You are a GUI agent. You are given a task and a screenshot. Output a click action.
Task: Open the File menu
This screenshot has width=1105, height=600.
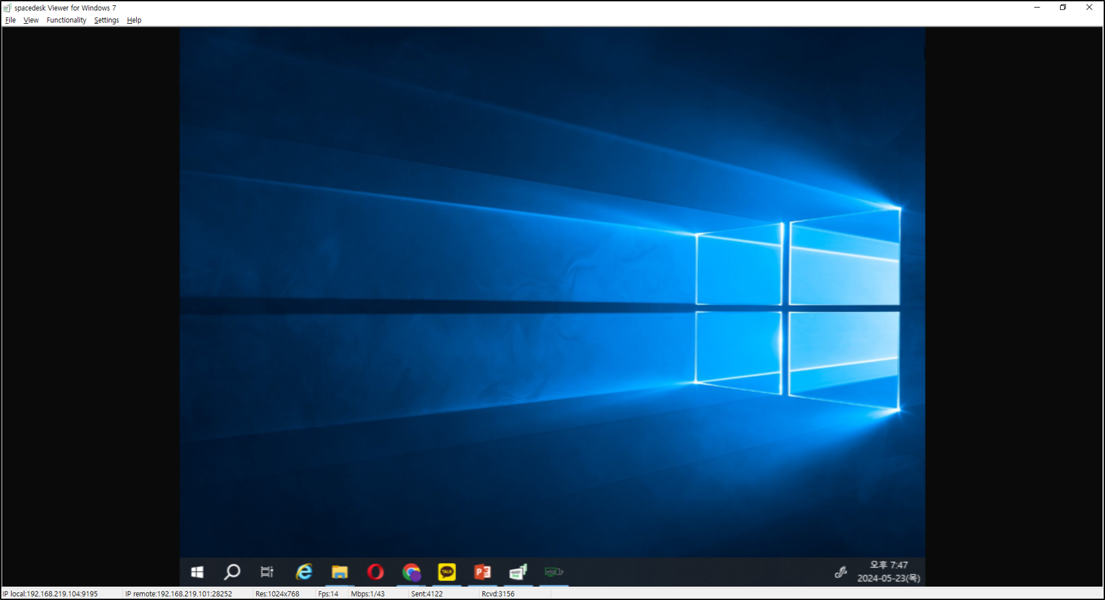click(x=11, y=20)
